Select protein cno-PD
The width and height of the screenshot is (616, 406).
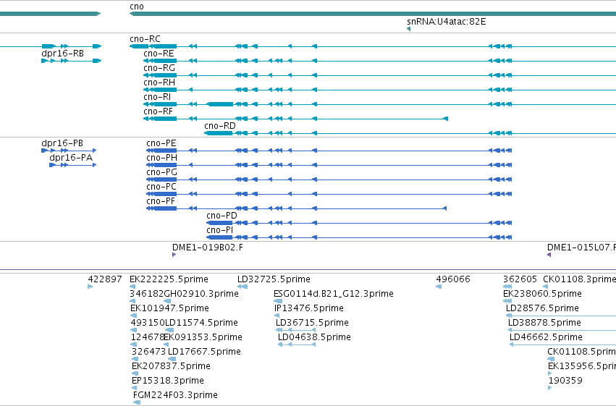(x=221, y=216)
